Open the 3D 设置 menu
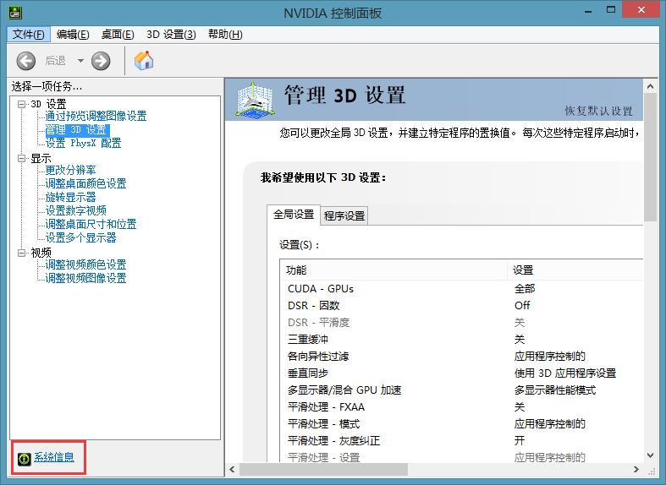This screenshot has height=485, width=666. coord(171,35)
